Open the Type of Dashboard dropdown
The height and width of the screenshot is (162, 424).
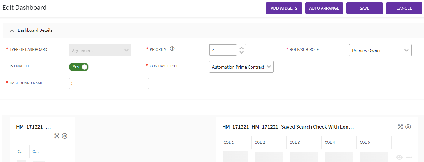coord(100,51)
